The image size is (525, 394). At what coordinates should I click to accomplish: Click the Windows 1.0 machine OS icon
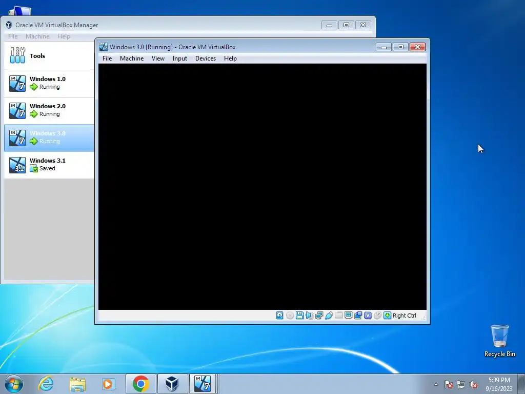pos(17,84)
